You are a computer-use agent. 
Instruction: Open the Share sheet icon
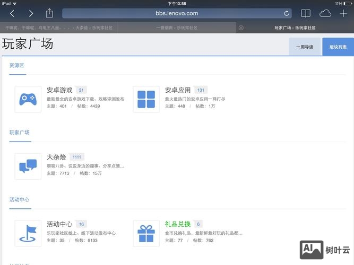pyautogui.click(x=49, y=13)
